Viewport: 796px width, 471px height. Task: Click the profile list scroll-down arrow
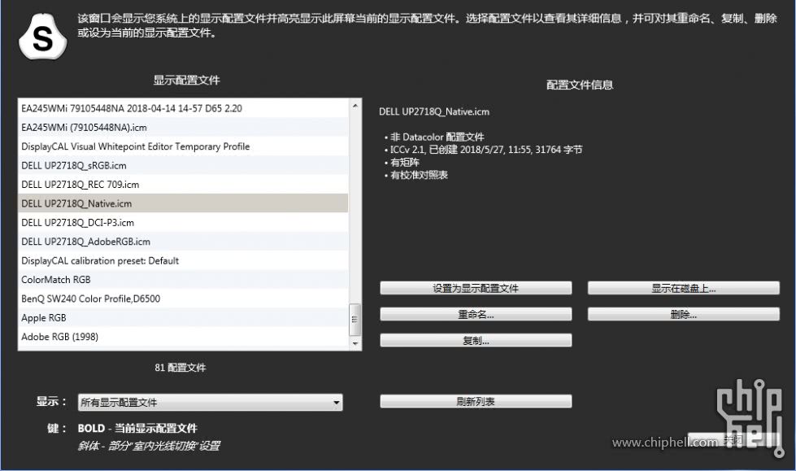pyautogui.click(x=355, y=343)
